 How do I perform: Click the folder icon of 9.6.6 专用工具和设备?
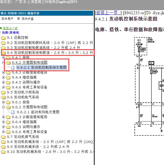8,132
